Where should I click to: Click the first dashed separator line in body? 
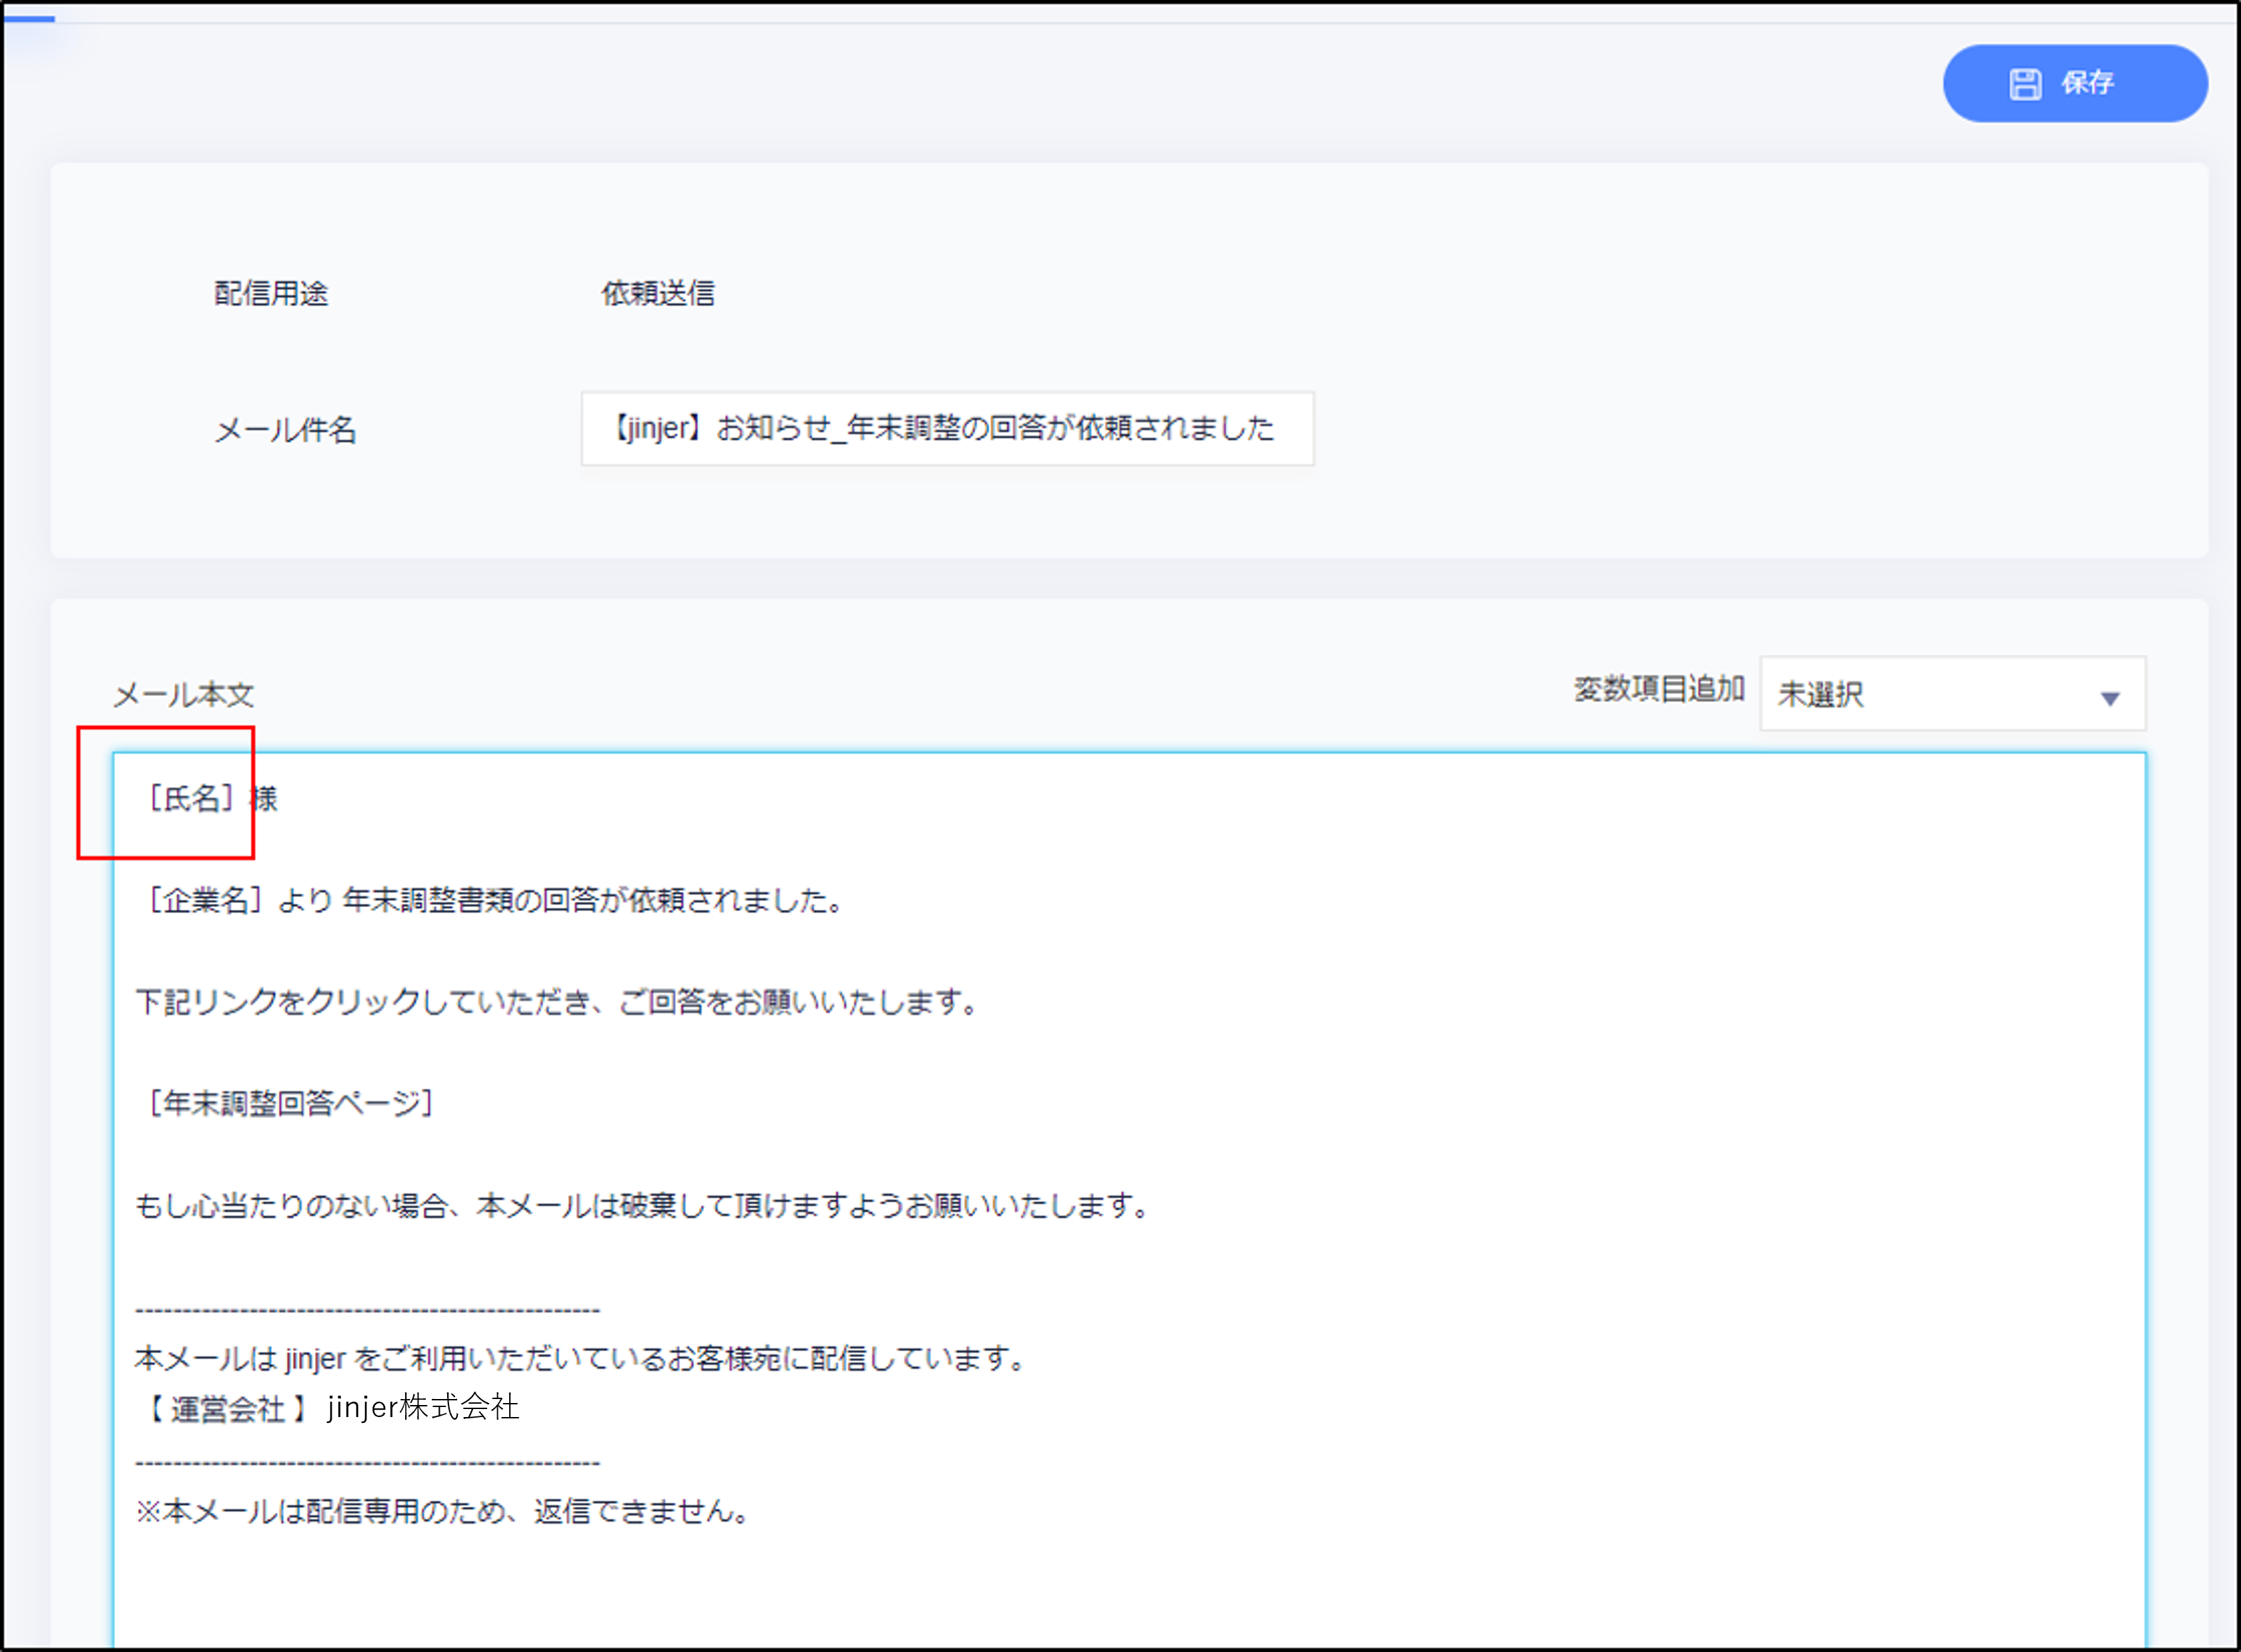tap(367, 1310)
